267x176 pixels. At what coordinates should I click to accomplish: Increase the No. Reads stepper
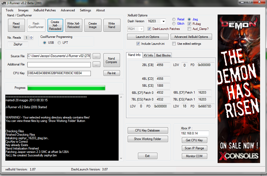click(x=31, y=37)
